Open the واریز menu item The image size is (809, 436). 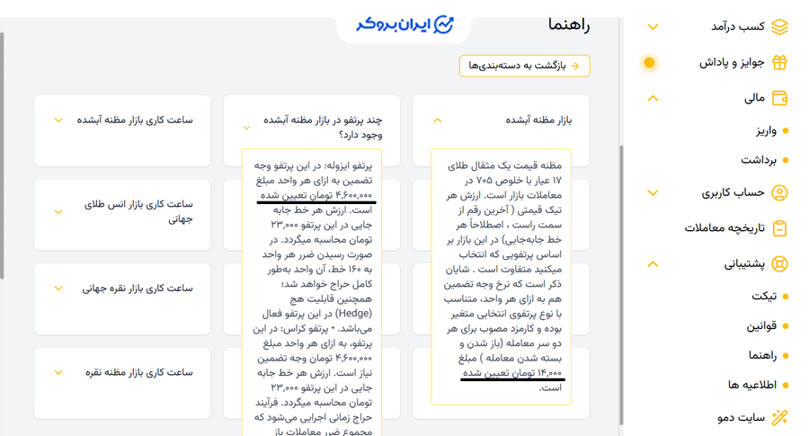[x=766, y=131]
